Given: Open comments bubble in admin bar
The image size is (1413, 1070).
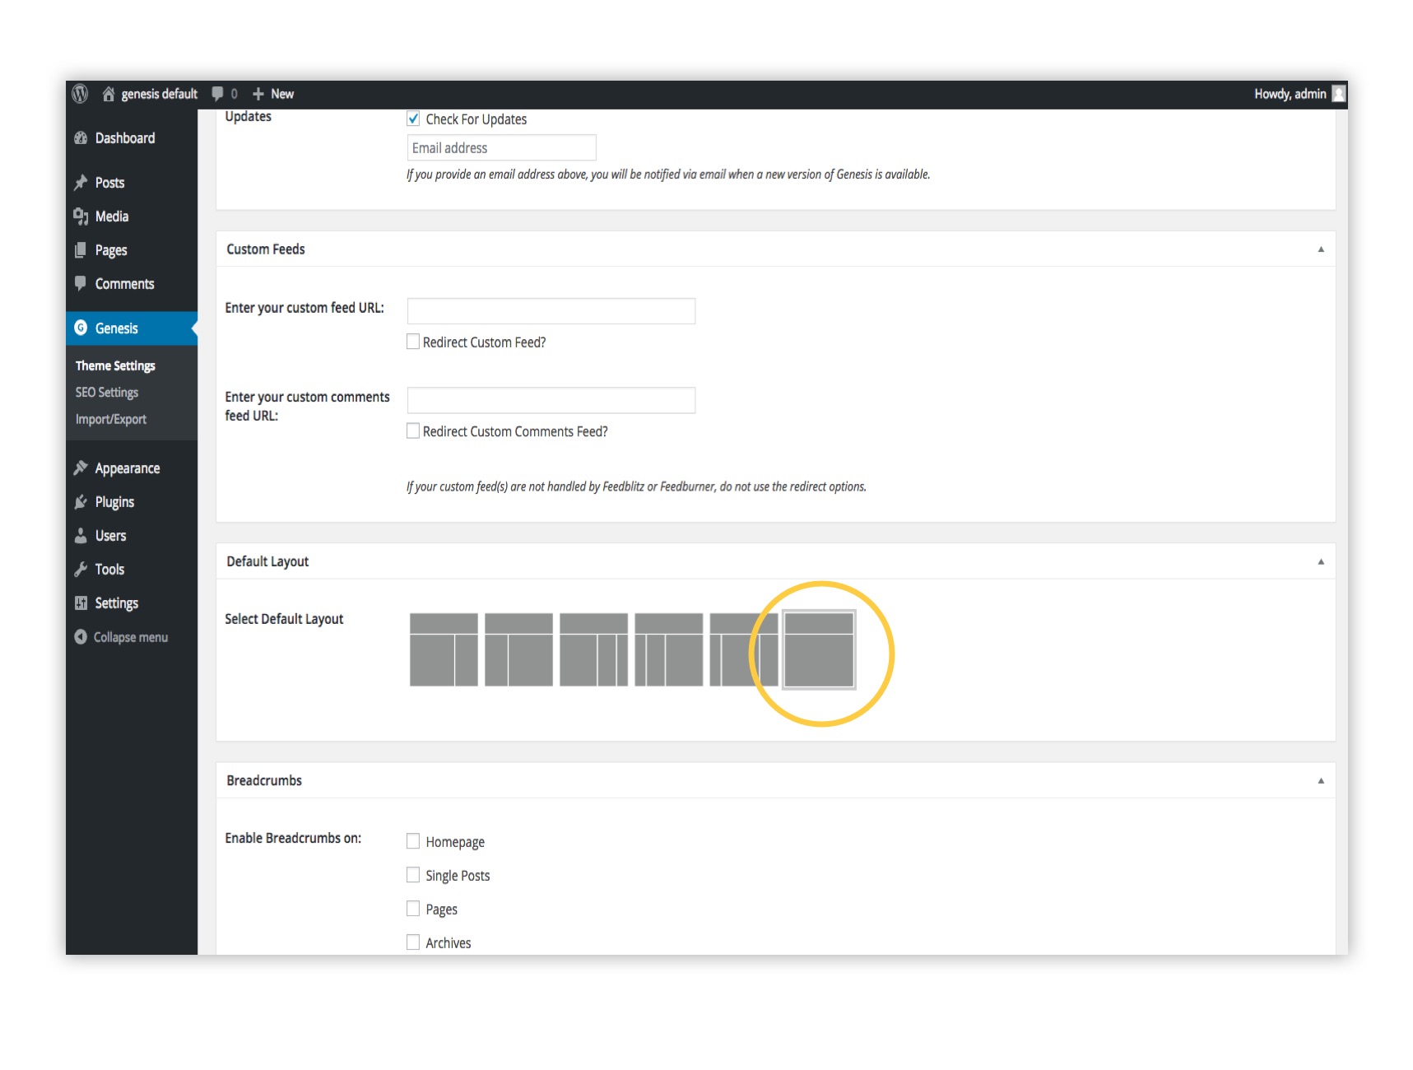Looking at the screenshot, I should pyautogui.click(x=217, y=94).
